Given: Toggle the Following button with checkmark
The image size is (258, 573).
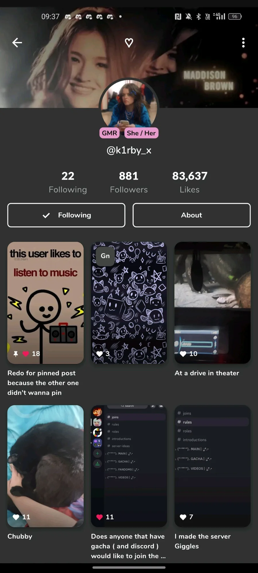Looking at the screenshot, I should tap(66, 215).
